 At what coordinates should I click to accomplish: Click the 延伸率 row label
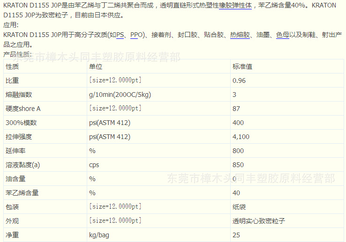tap(15, 151)
